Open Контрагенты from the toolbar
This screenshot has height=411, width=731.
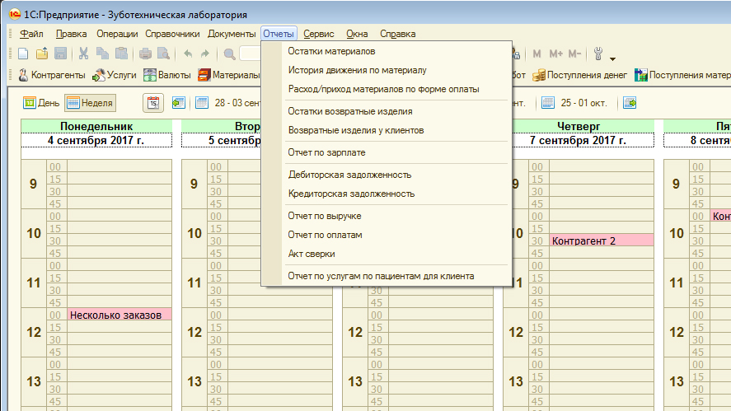[x=51, y=75]
